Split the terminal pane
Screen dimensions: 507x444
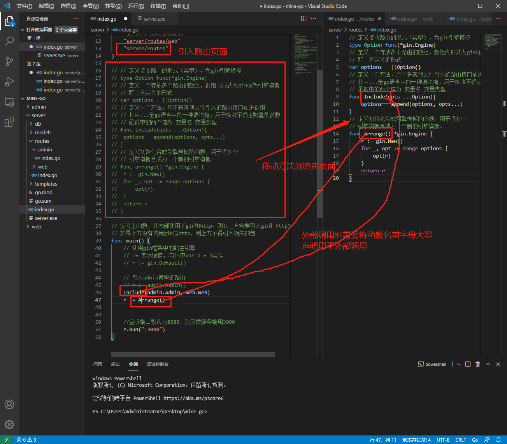[x=468, y=364]
